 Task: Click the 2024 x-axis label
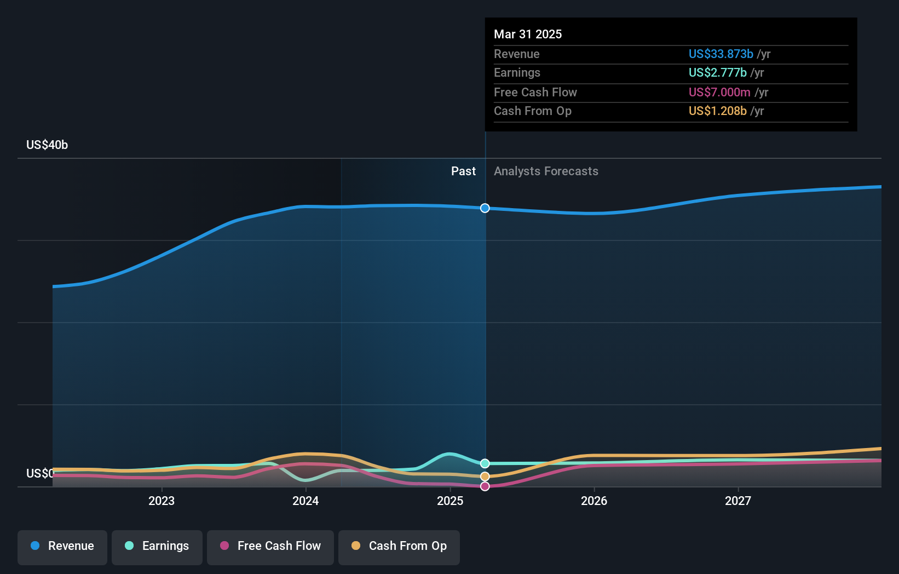tap(306, 501)
